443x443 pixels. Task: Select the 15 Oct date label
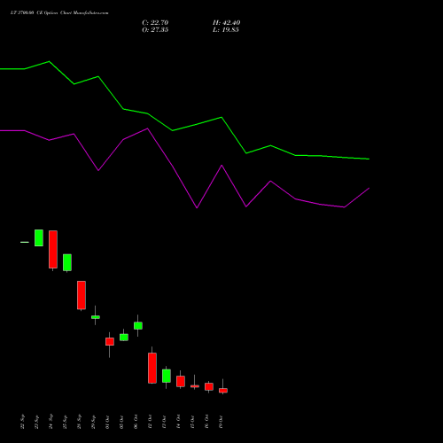click(192, 422)
